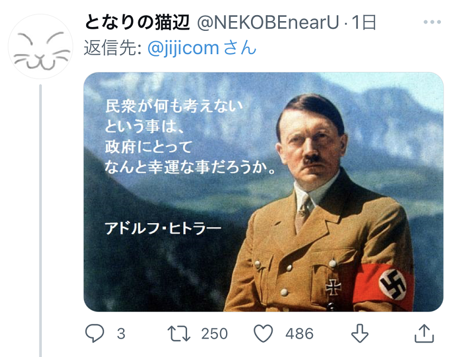Open the share tray icon
This screenshot has height=357, width=450.
coord(424,333)
